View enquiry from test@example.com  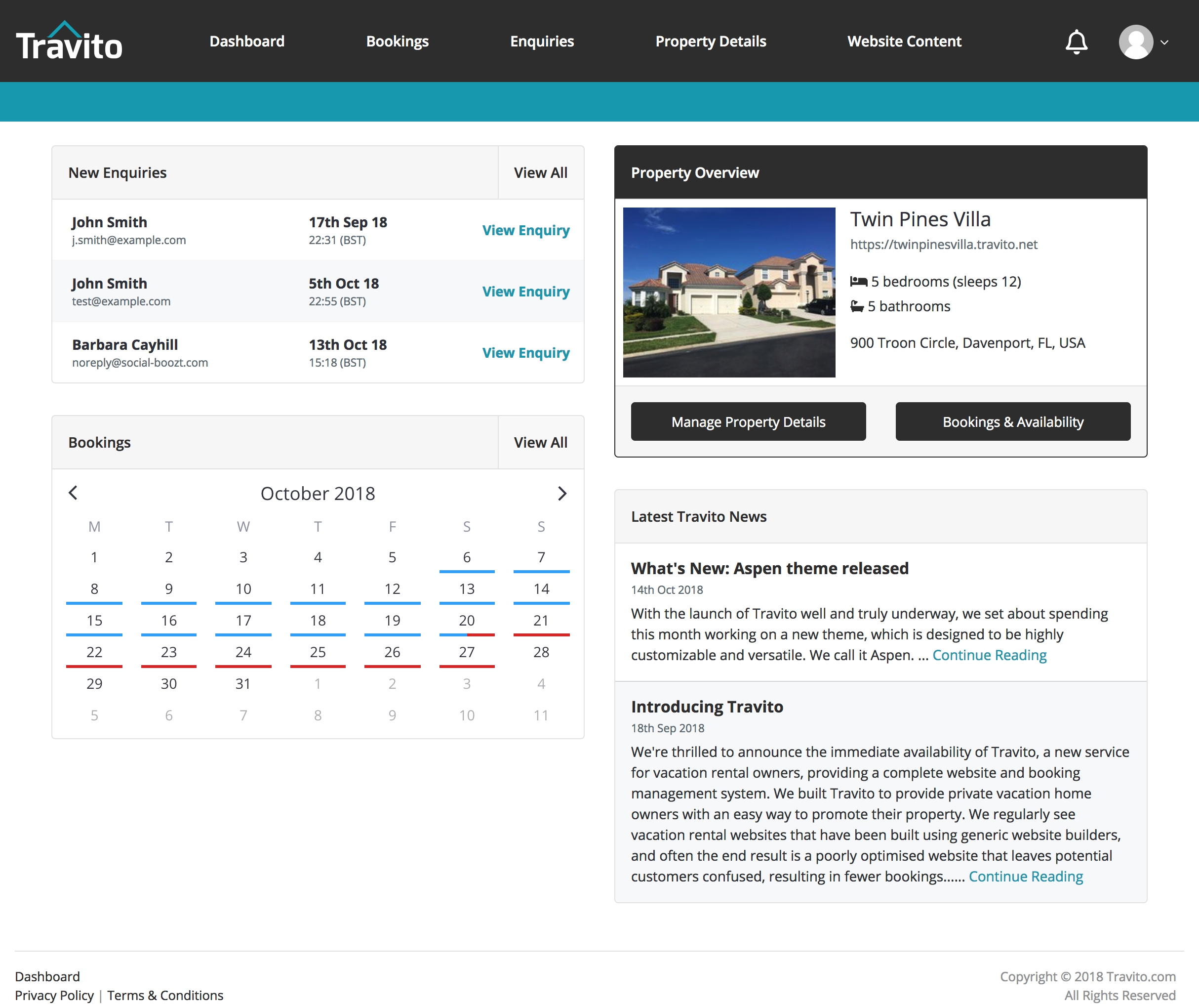(526, 292)
